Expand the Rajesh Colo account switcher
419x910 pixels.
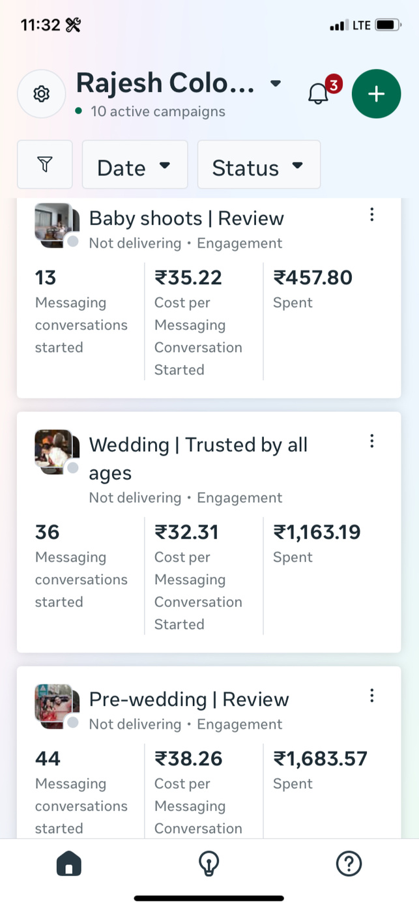tap(179, 83)
